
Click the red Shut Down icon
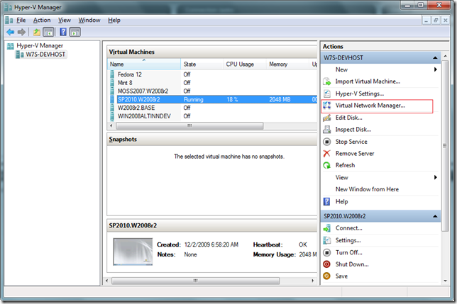327,264
